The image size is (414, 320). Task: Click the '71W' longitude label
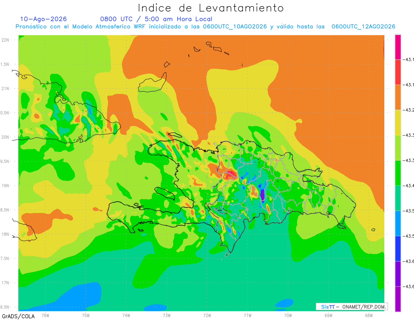pos(247,315)
